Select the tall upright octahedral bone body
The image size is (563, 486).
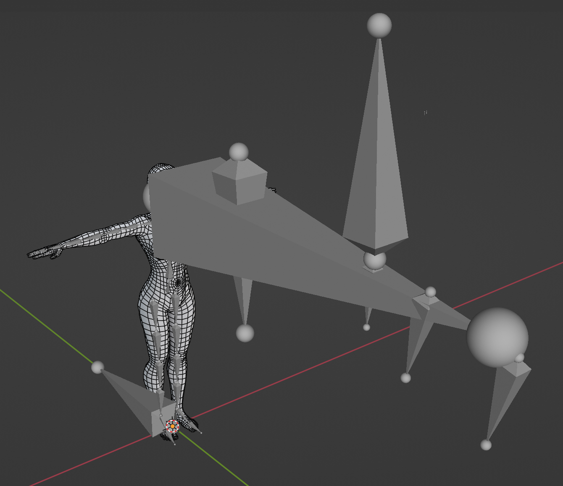tap(376, 147)
